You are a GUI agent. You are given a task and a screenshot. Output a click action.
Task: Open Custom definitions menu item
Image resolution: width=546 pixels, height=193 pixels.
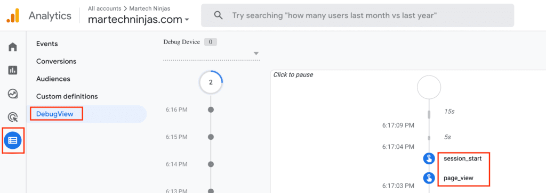[x=67, y=96]
